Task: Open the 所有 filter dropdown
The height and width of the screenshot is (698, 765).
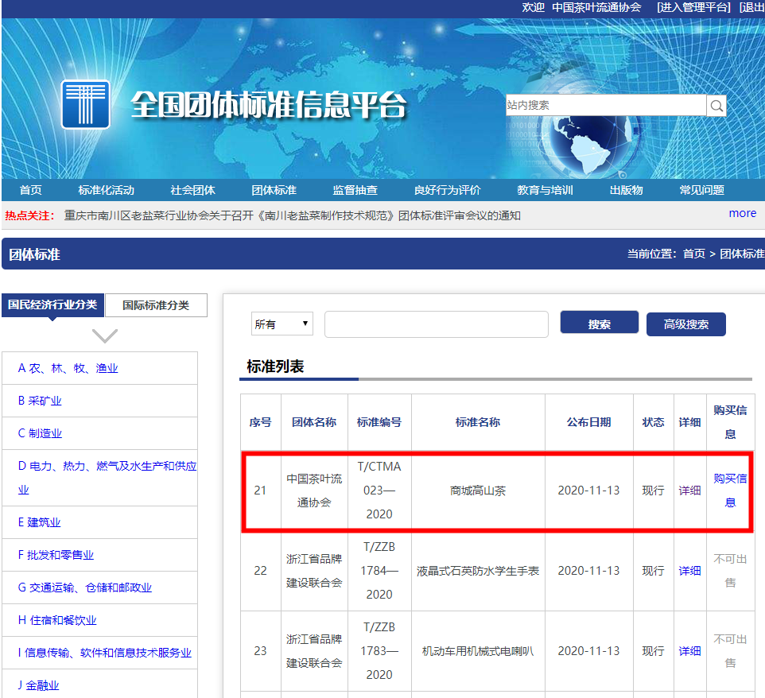Action: [282, 324]
